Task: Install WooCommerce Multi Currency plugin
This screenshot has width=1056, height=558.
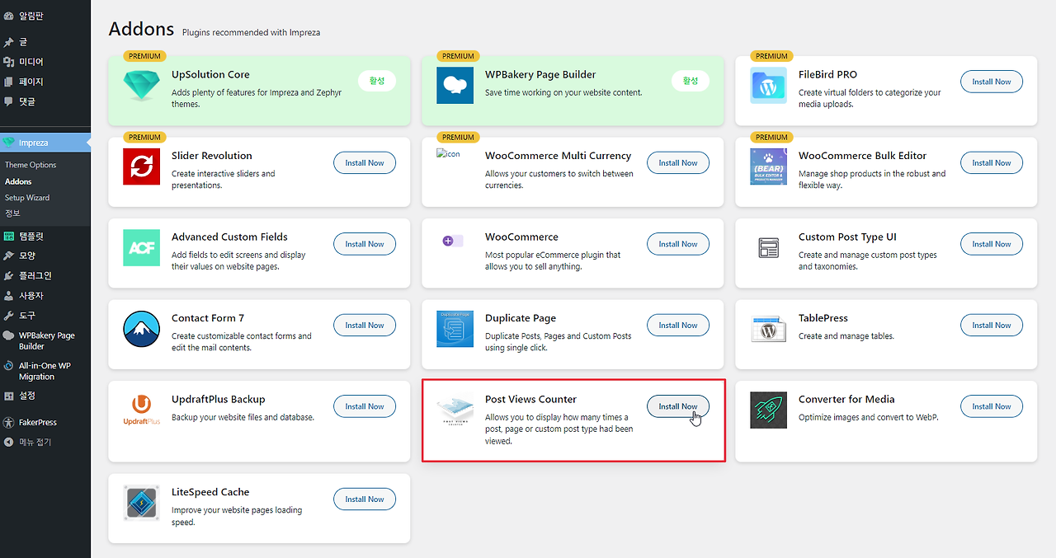Action: click(678, 162)
